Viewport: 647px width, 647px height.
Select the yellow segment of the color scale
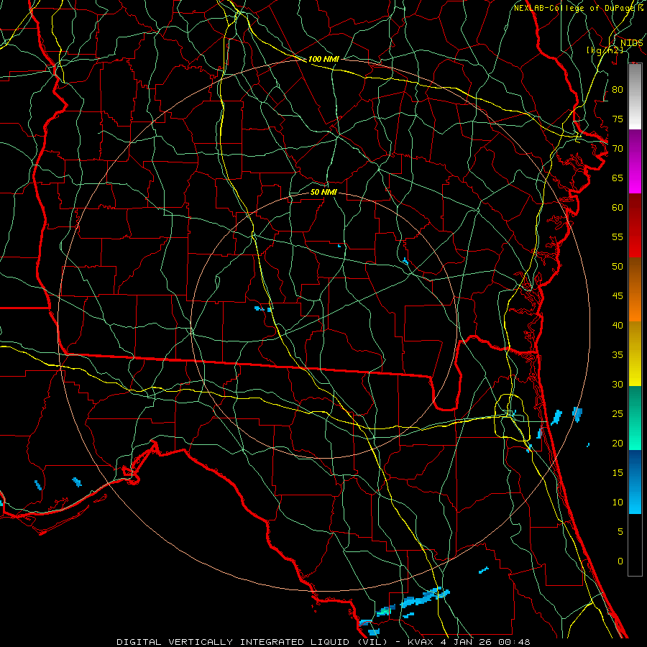(x=635, y=354)
